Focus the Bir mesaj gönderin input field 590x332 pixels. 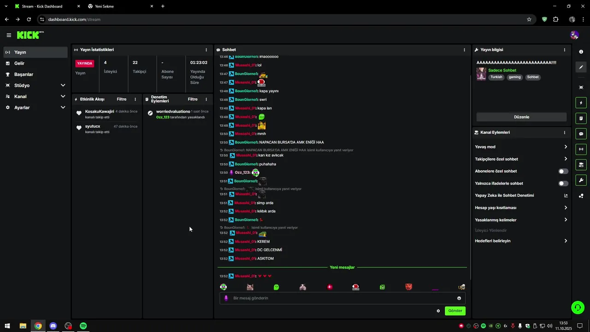(x=342, y=298)
